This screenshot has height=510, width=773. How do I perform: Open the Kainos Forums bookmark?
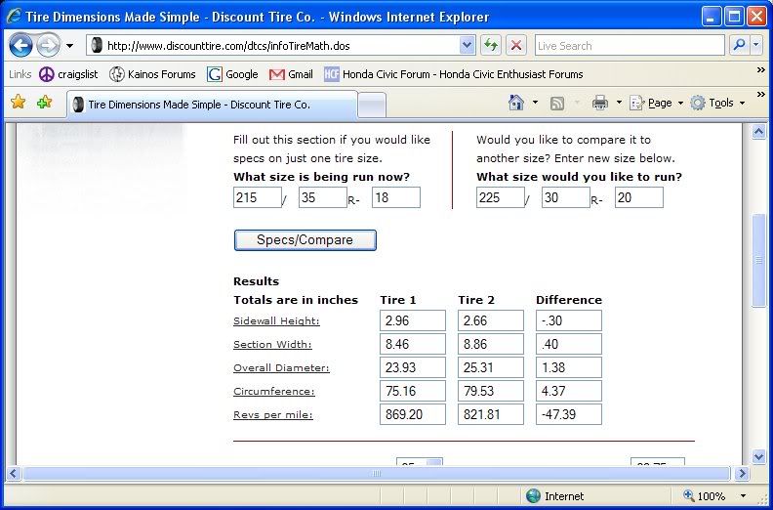pyautogui.click(x=152, y=74)
